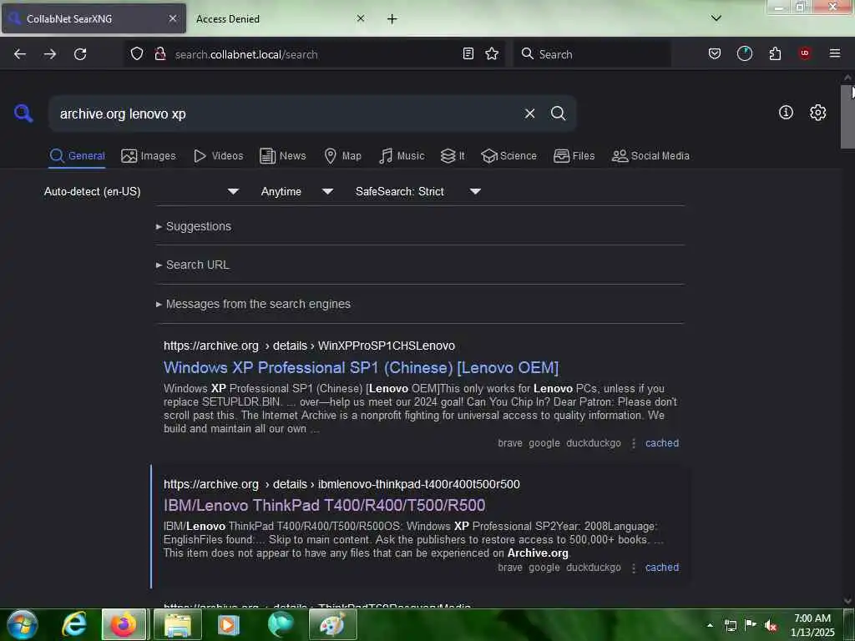The width and height of the screenshot is (855, 641).
Task: Click the muted volume tray icon
Action: tap(771, 626)
